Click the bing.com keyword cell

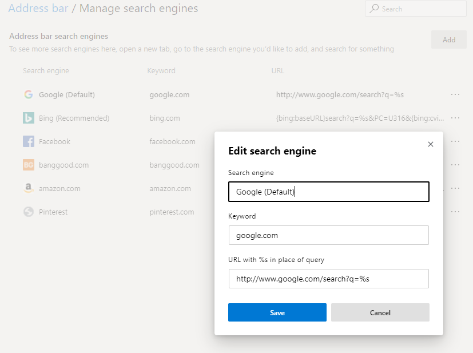(x=164, y=118)
